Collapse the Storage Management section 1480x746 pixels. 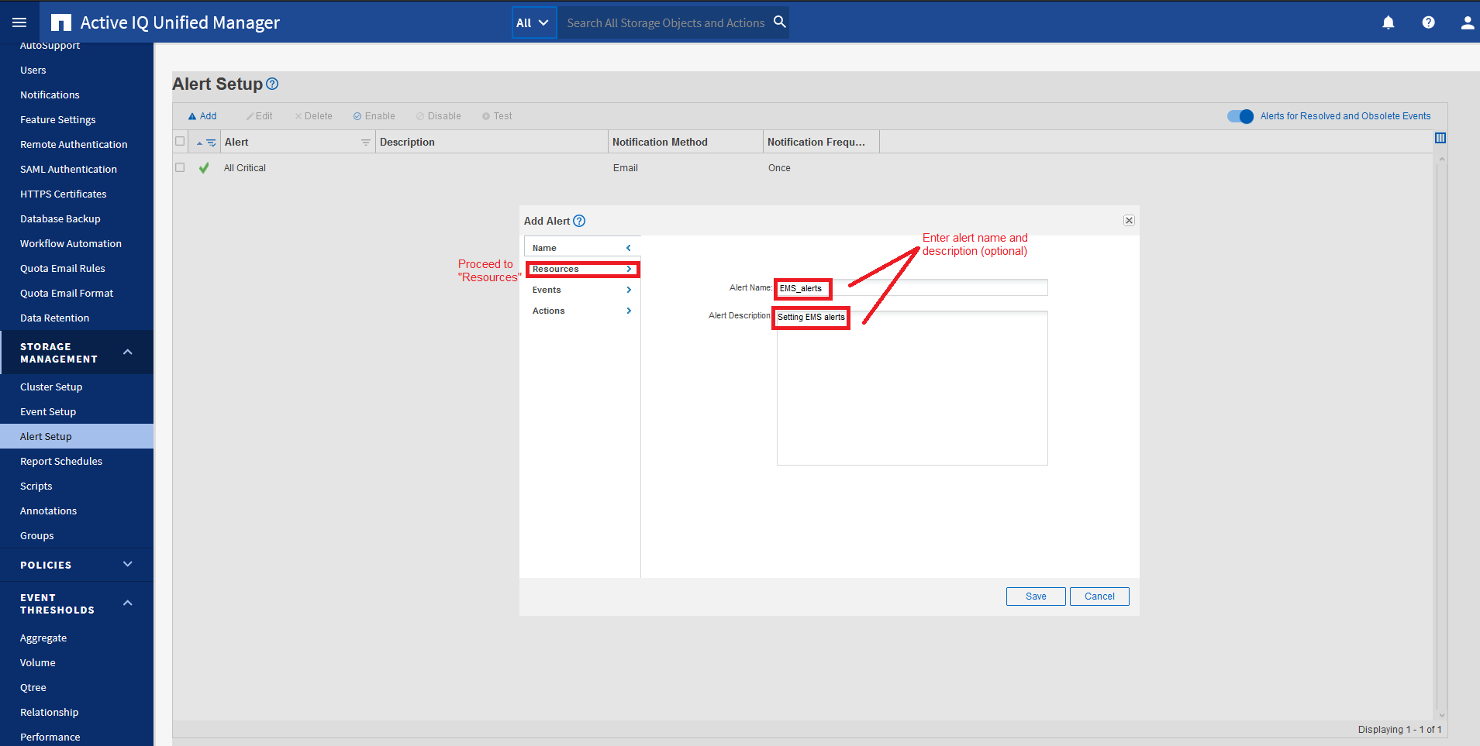128,352
